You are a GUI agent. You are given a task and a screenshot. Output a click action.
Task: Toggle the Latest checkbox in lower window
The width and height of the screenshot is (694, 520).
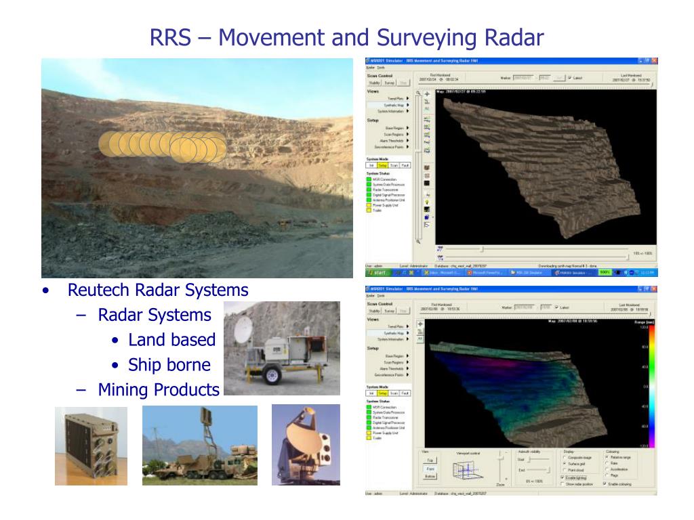coord(557,307)
